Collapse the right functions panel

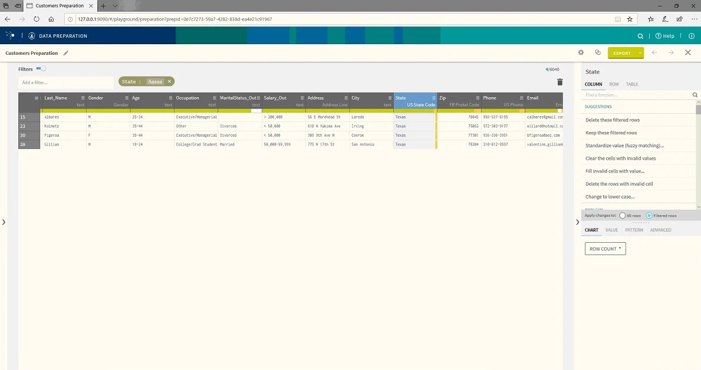pyautogui.click(x=578, y=222)
